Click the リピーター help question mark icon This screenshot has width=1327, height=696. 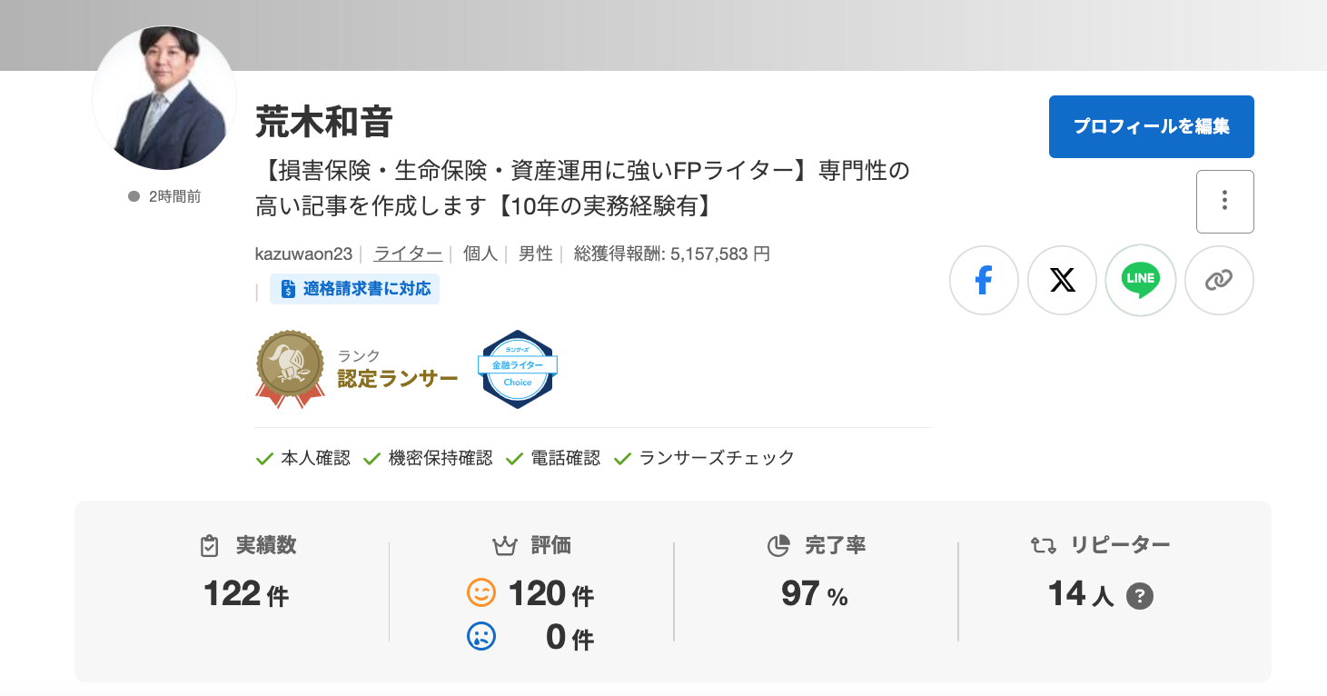pyautogui.click(x=1140, y=597)
